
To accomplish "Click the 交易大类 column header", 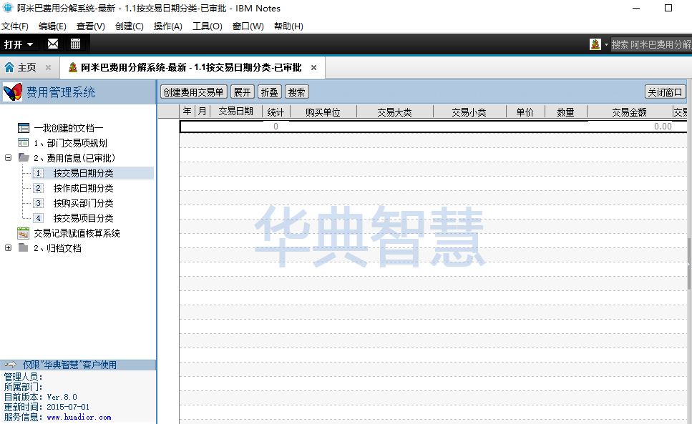I will pyautogui.click(x=394, y=112).
